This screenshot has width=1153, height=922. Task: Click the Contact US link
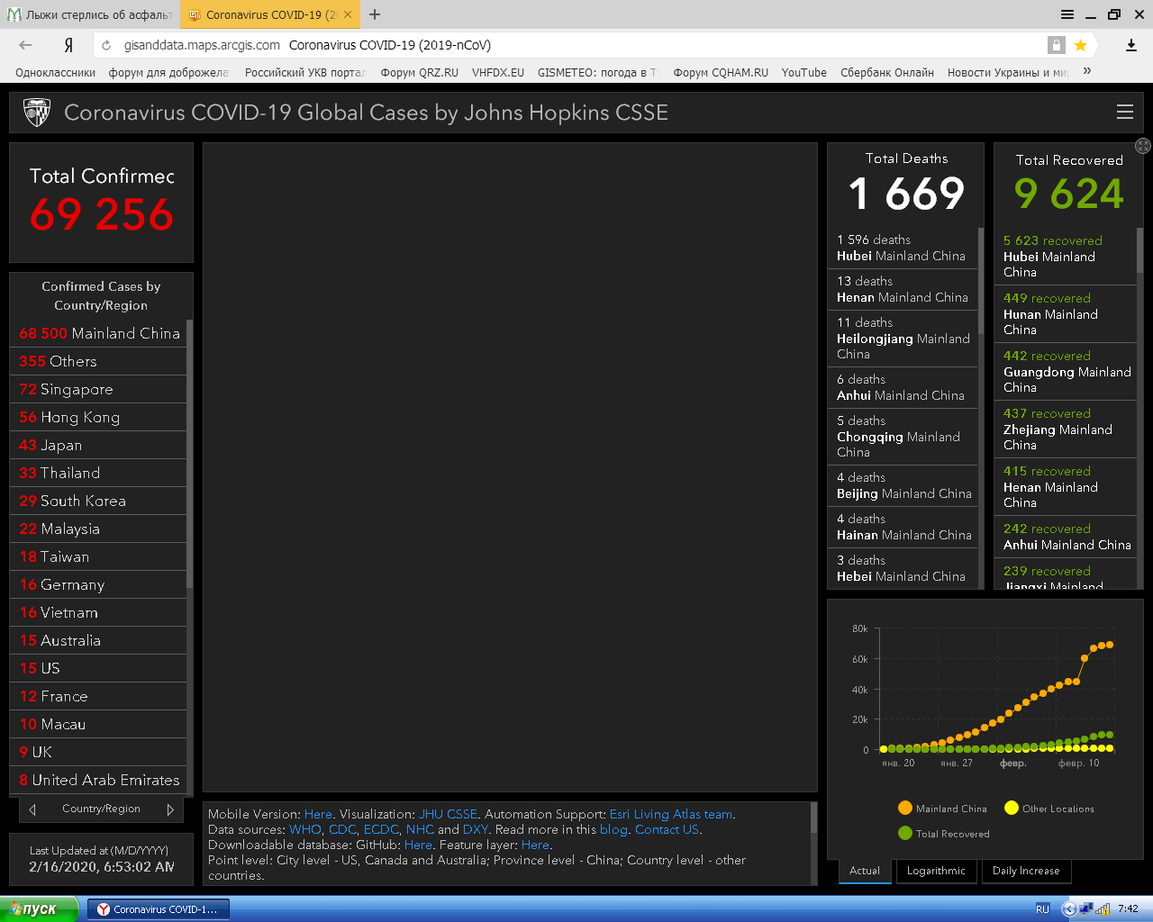(x=667, y=829)
